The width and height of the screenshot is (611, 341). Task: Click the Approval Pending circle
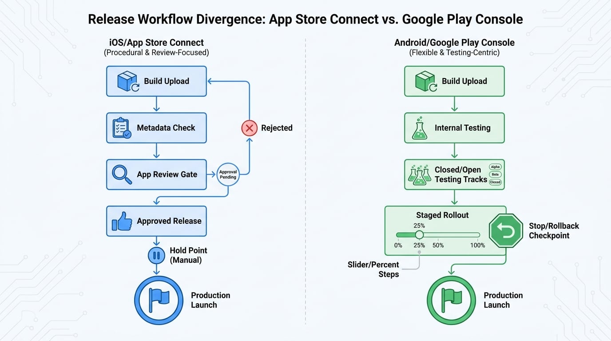(x=228, y=174)
